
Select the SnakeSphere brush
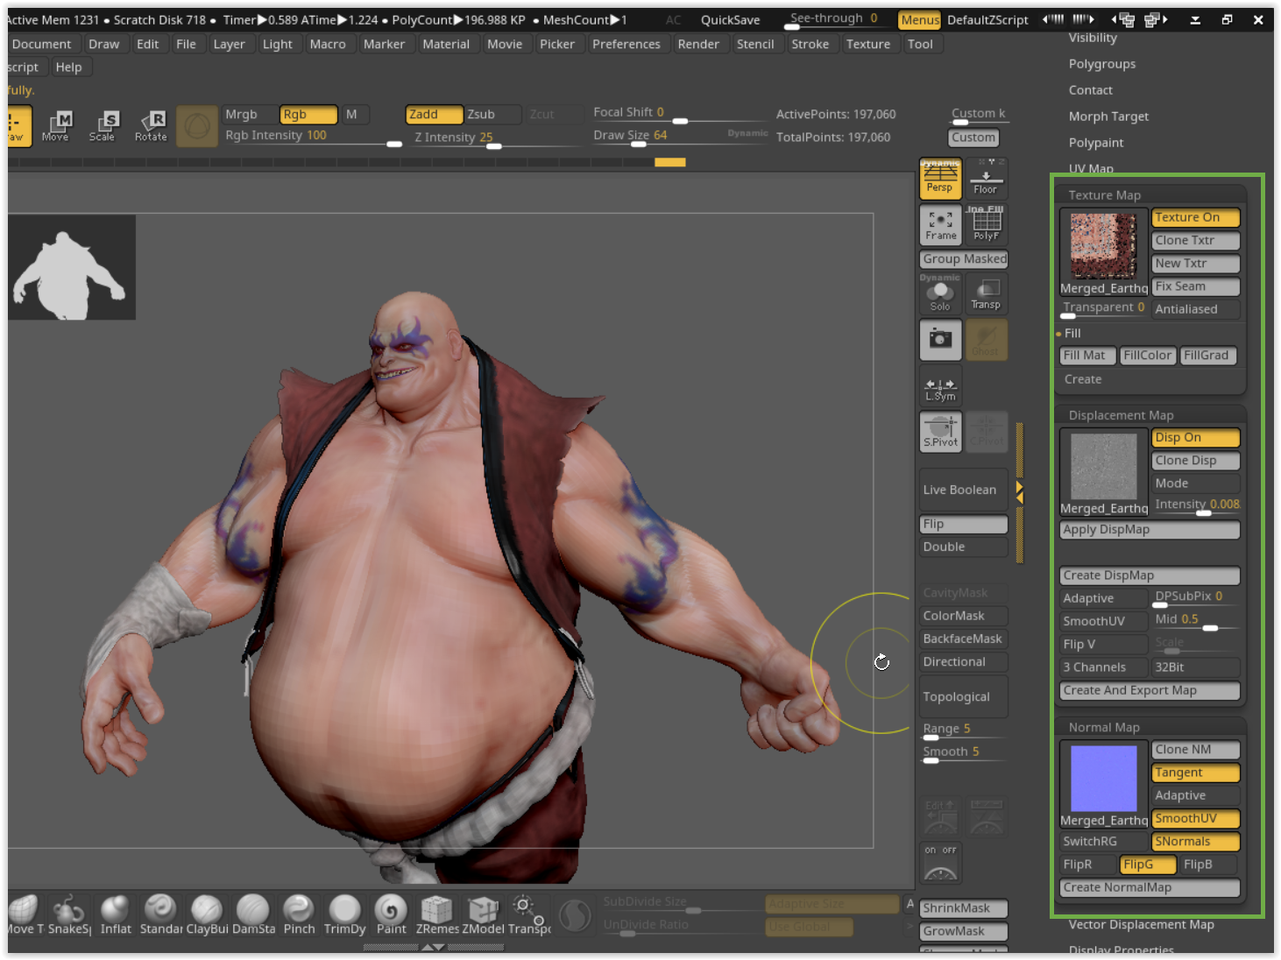pyautogui.click(x=69, y=914)
